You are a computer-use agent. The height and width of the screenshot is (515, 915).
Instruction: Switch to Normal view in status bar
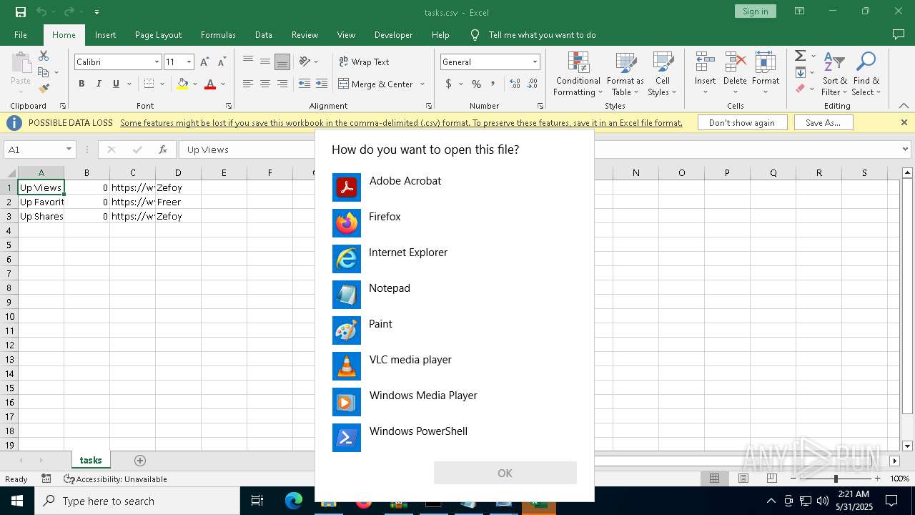714,479
